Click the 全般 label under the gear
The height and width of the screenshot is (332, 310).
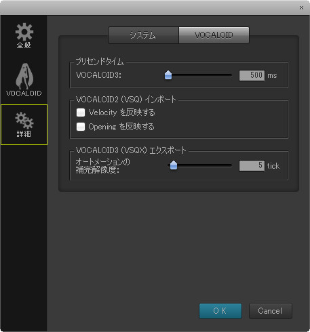24,45
